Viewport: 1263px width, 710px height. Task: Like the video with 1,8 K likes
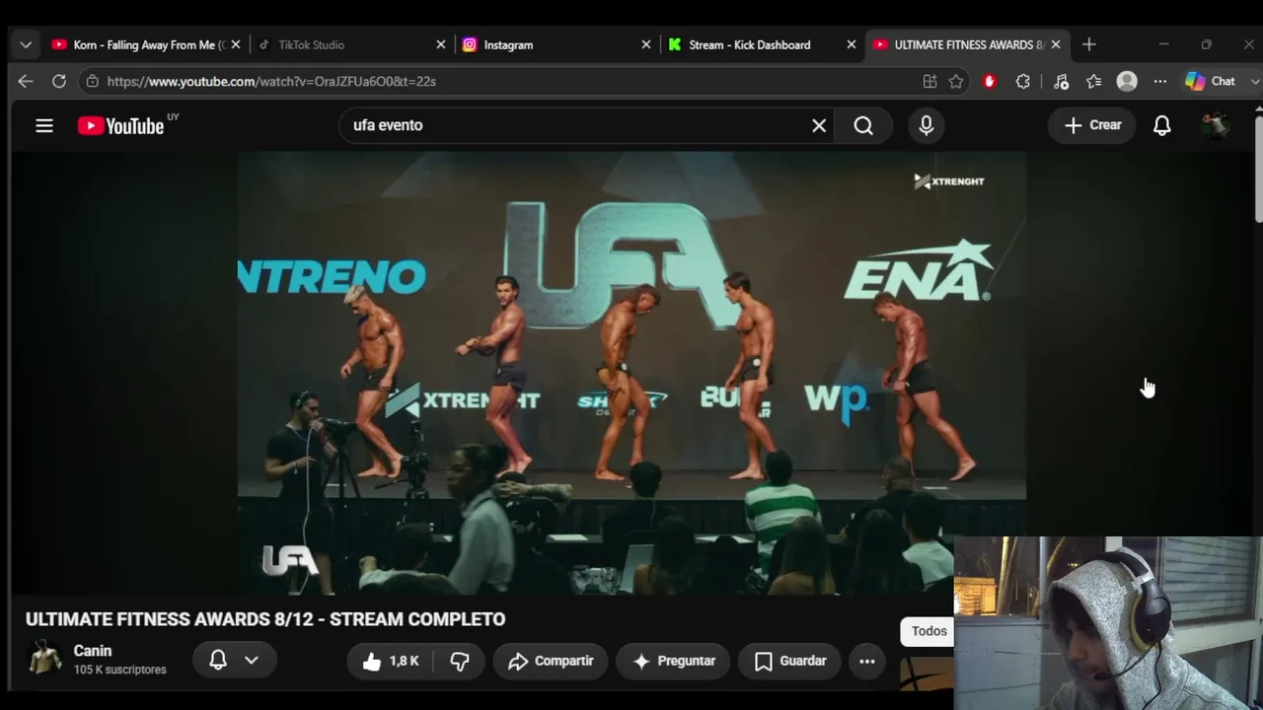point(391,661)
